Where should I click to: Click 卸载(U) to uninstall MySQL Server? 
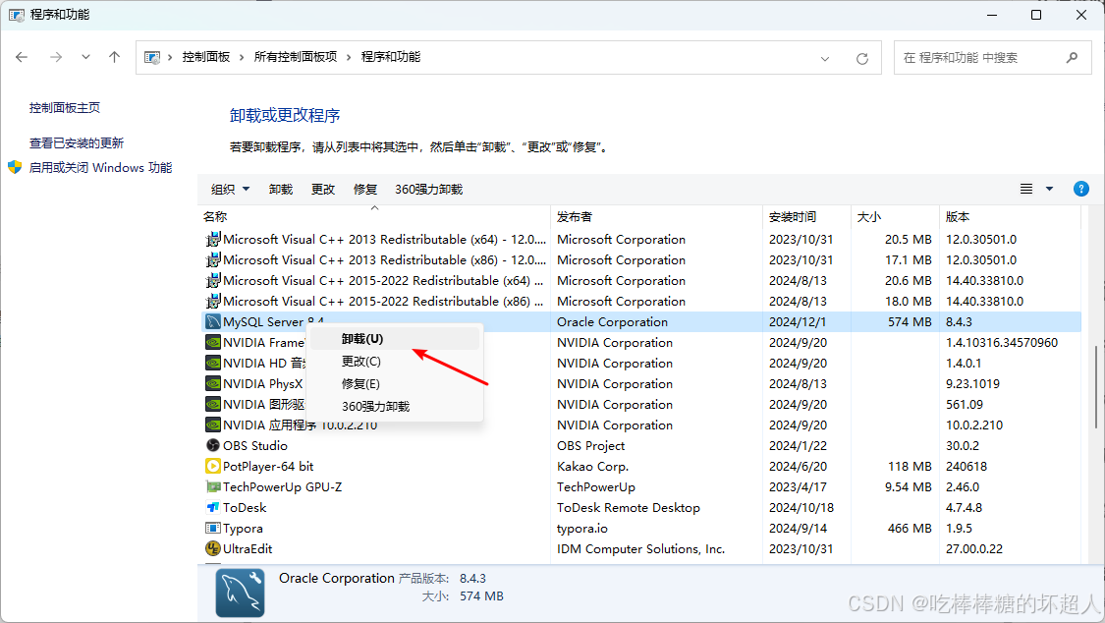pos(360,338)
